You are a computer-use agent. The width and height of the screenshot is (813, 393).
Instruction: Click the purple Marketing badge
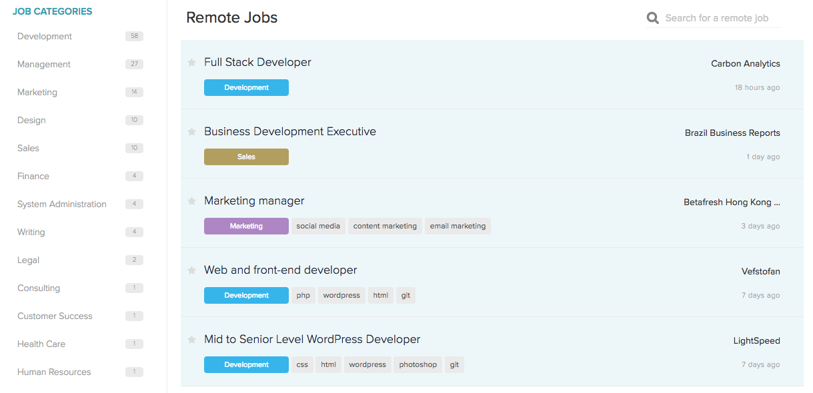246,226
